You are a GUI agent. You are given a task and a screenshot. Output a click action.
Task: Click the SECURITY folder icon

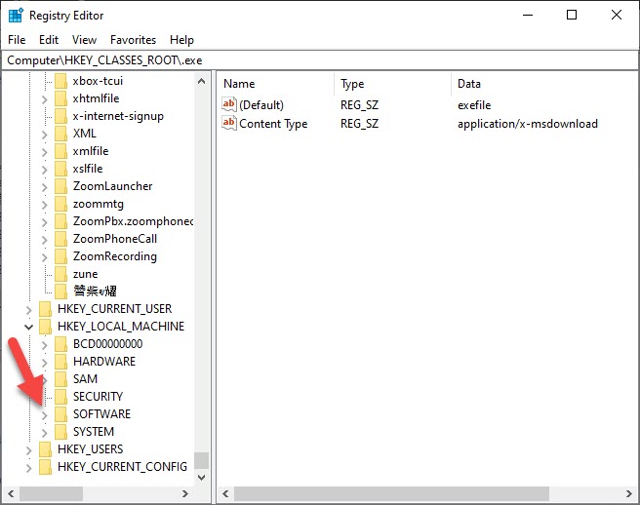click(61, 397)
